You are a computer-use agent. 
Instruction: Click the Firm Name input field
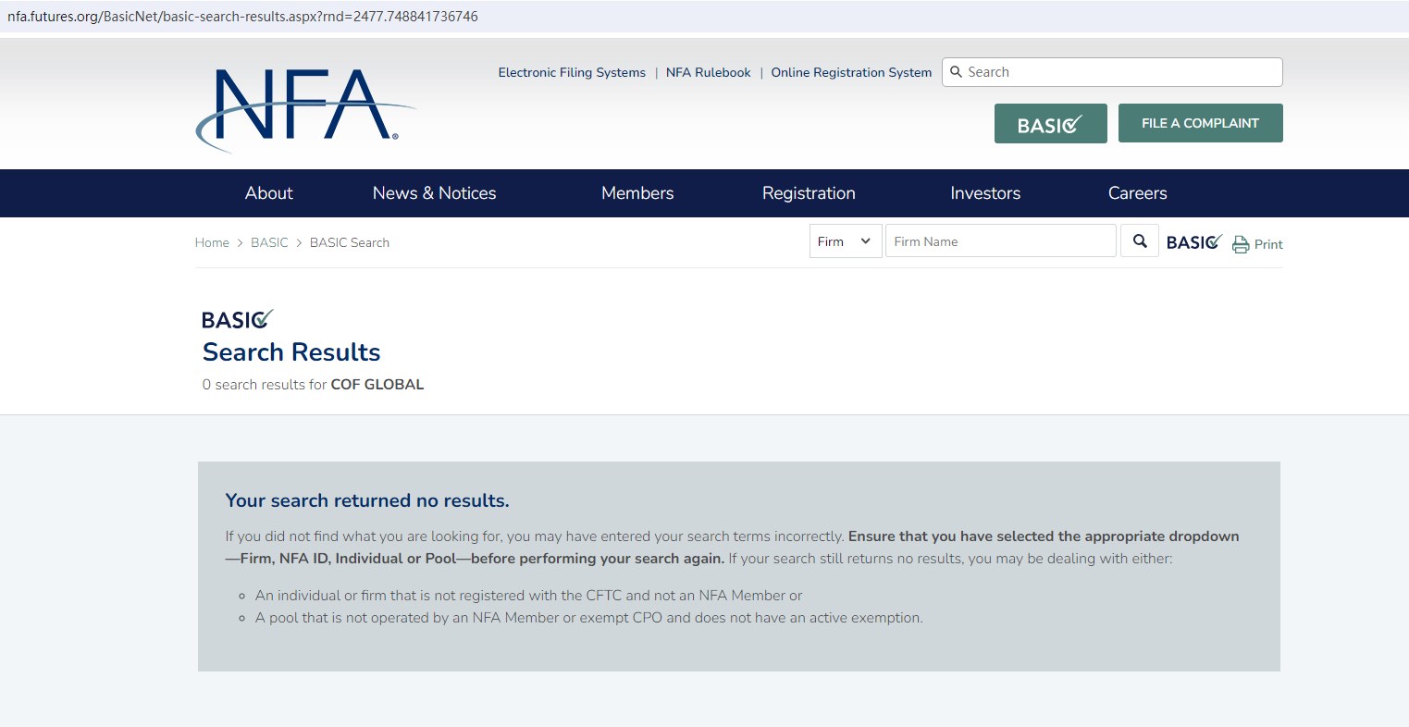coord(1001,241)
